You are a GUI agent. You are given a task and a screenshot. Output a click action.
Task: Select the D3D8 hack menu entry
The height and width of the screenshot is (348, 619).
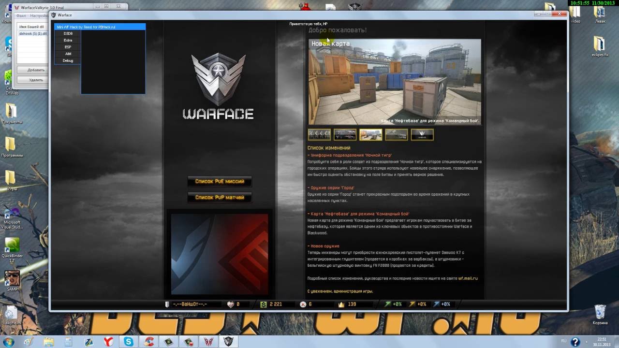(68, 33)
